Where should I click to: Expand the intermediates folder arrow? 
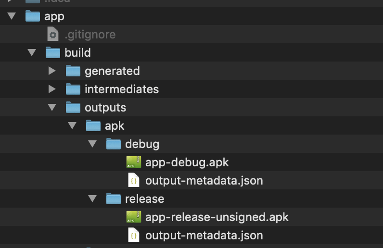pos(52,89)
